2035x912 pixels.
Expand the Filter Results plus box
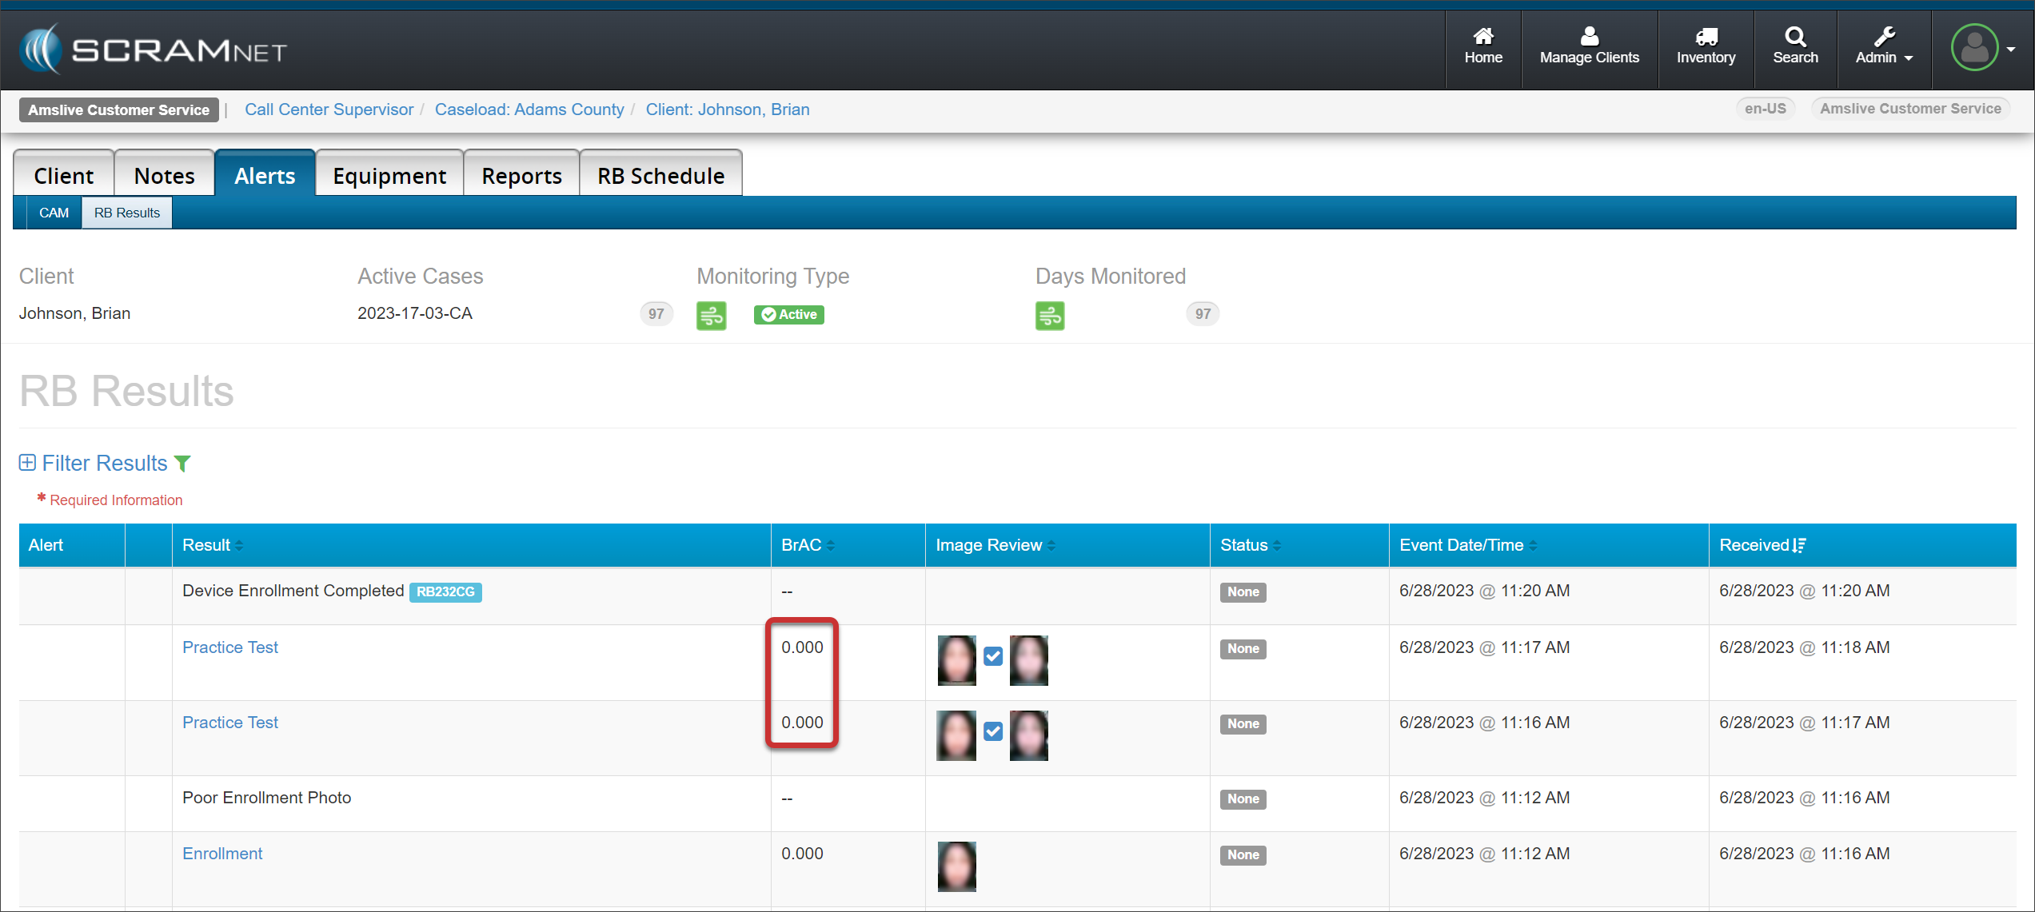[27, 463]
